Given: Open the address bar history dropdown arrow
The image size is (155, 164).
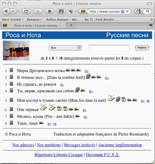Looking at the screenshot, I should [x=127, y=11].
